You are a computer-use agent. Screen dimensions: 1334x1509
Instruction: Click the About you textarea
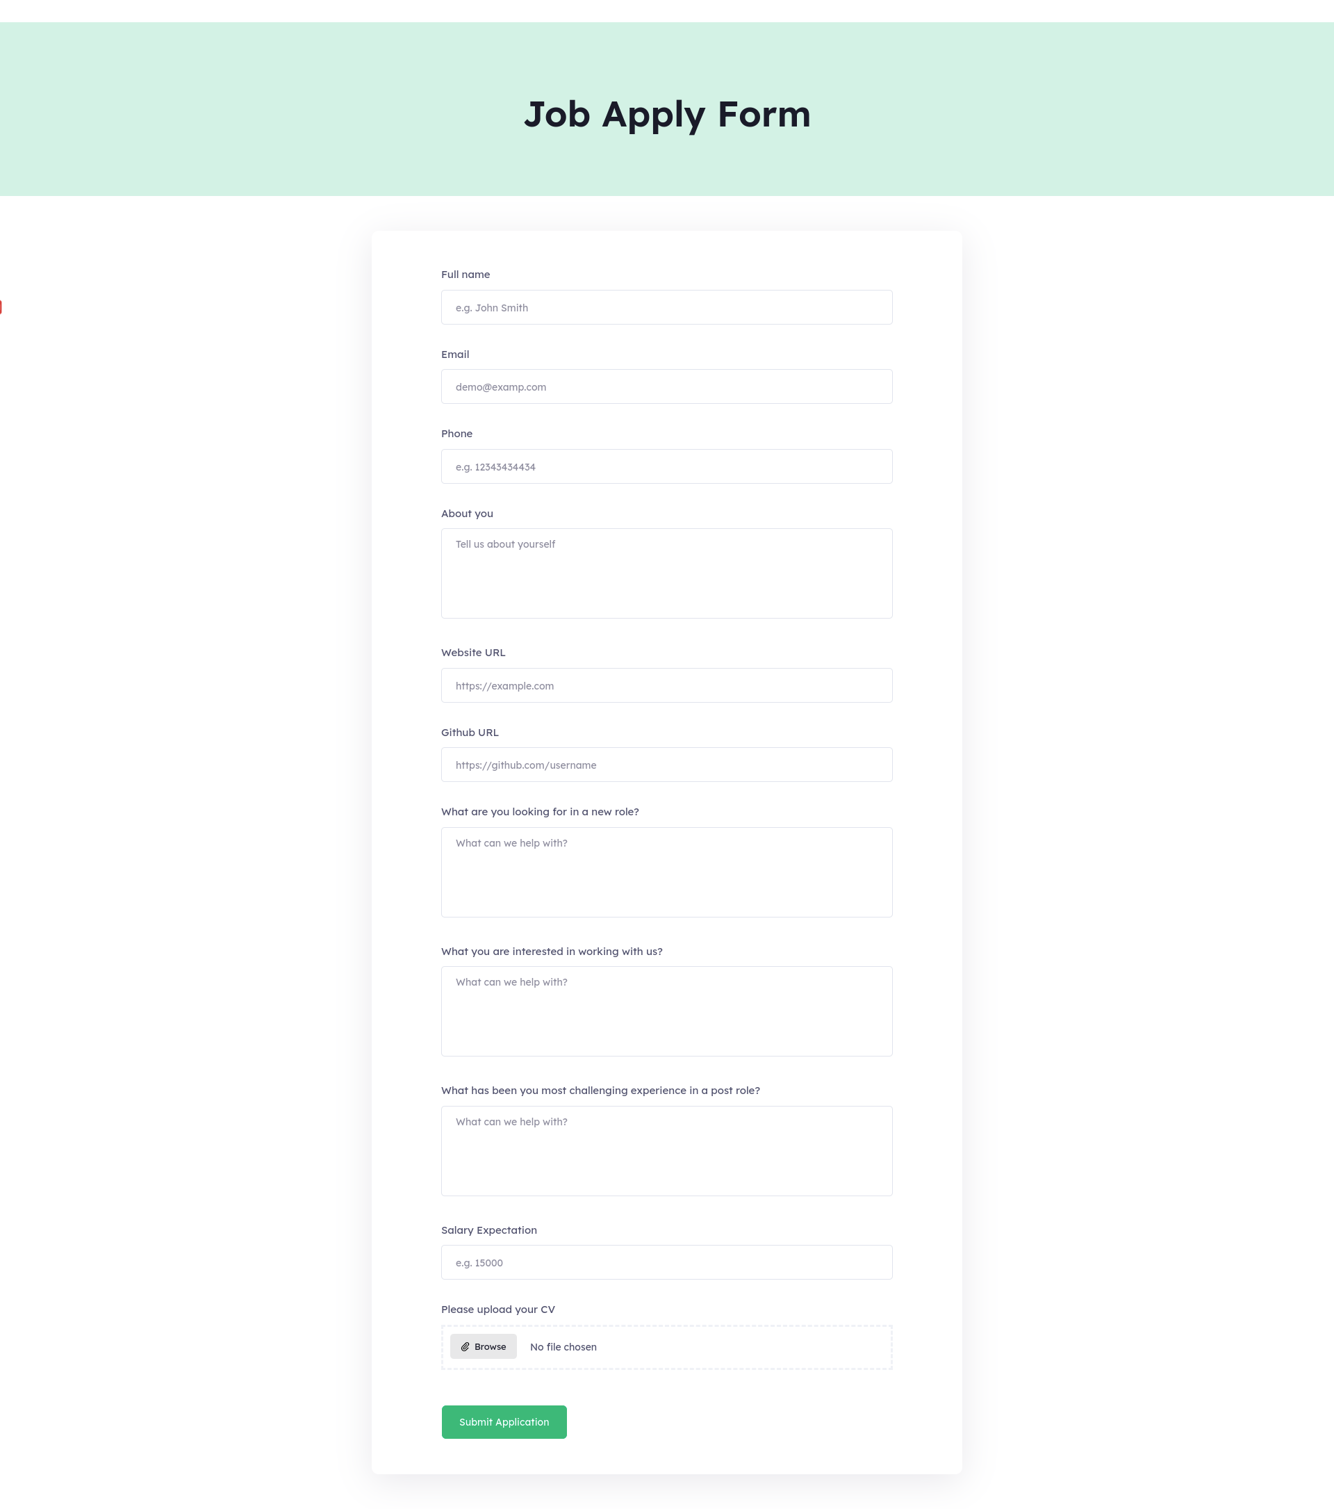(x=666, y=573)
